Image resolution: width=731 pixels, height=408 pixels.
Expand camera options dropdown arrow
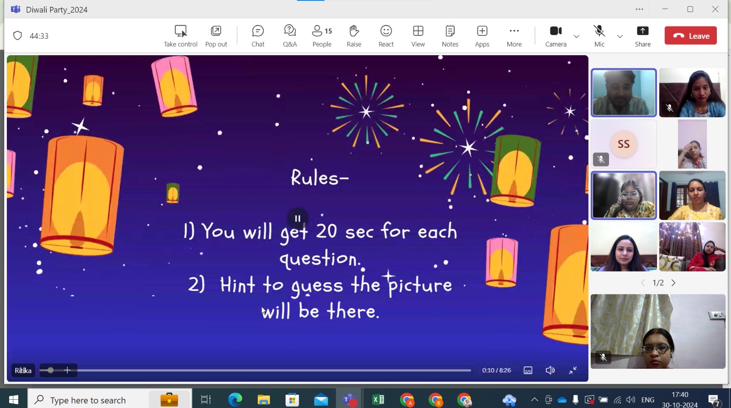click(577, 37)
